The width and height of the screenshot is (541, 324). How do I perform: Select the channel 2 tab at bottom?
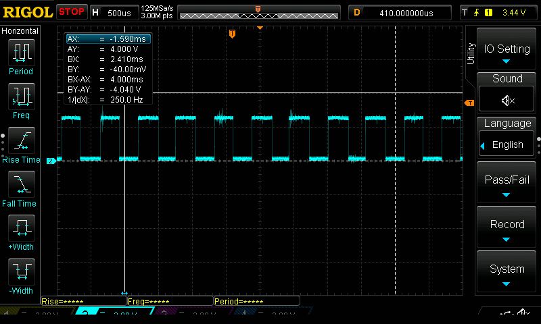click(114, 311)
